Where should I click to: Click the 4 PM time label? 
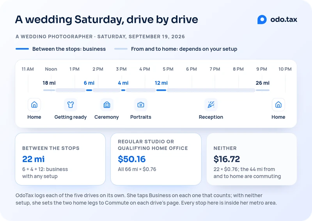(x=145, y=69)
